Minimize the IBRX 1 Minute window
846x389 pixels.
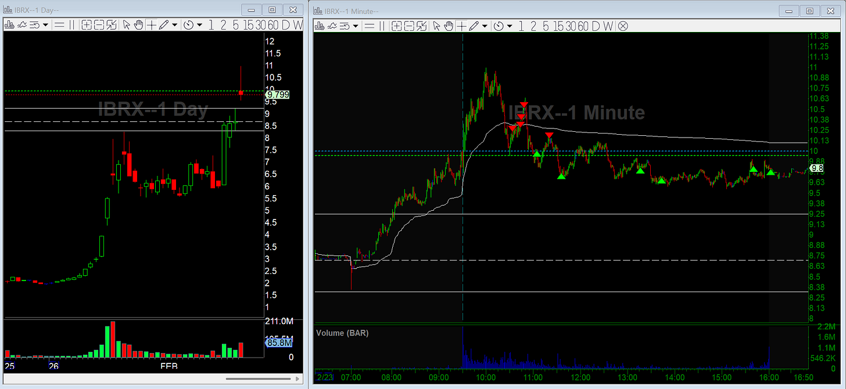789,10
